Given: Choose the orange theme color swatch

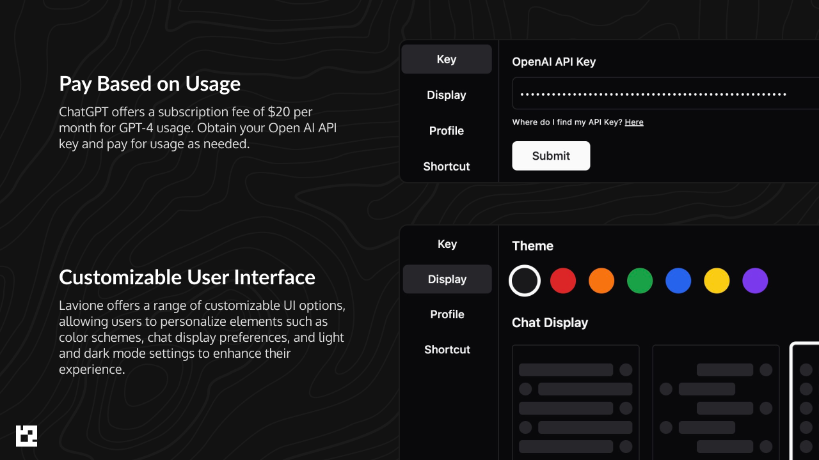Looking at the screenshot, I should click(x=601, y=280).
